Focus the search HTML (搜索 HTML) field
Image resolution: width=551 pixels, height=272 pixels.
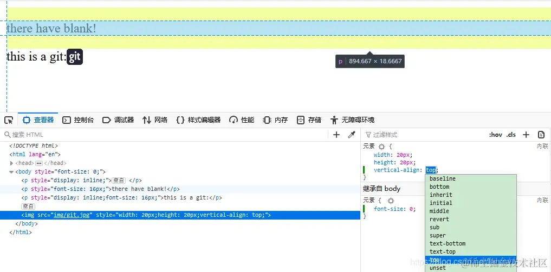[x=165, y=135]
